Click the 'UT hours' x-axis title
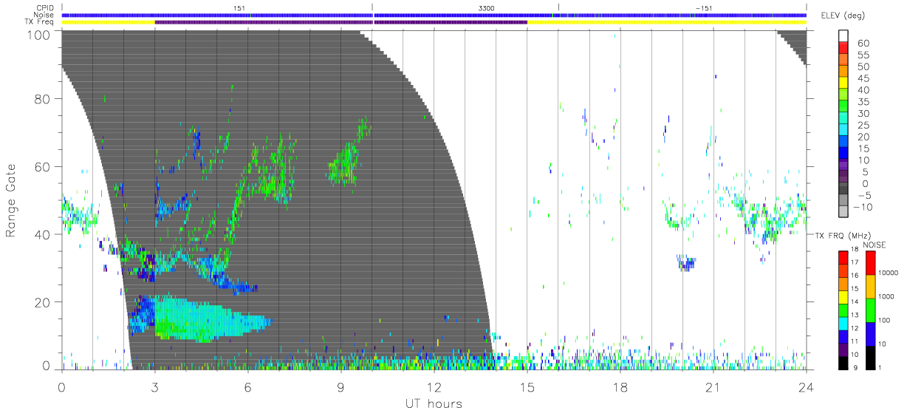 (x=433, y=403)
